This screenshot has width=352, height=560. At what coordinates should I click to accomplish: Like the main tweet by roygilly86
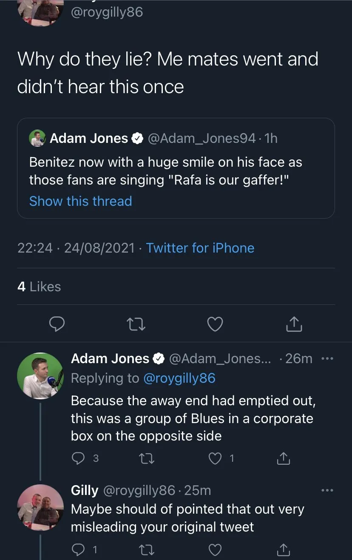coord(215,324)
